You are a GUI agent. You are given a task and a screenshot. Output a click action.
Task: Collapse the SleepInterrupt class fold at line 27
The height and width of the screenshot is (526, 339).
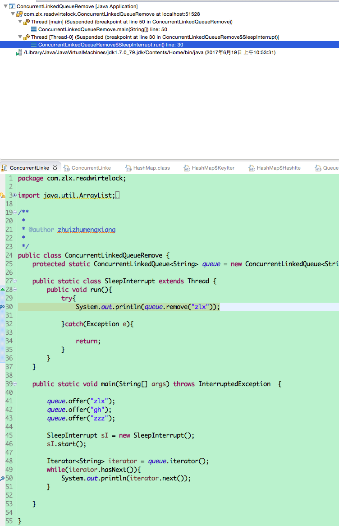coord(15,281)
